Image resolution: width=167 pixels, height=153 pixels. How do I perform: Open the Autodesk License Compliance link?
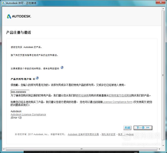[28, 114]
